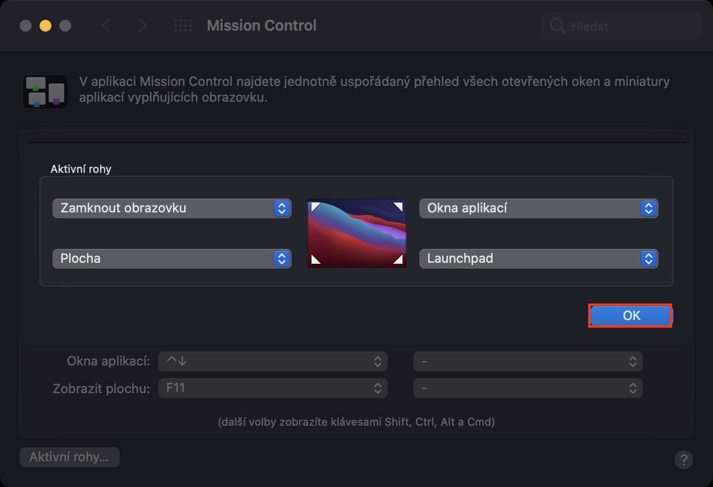Click the stepper arrows on Zamknout obrazovku
Image resolution: width=713 pixels, height=487 pixels.
(282, 208)
